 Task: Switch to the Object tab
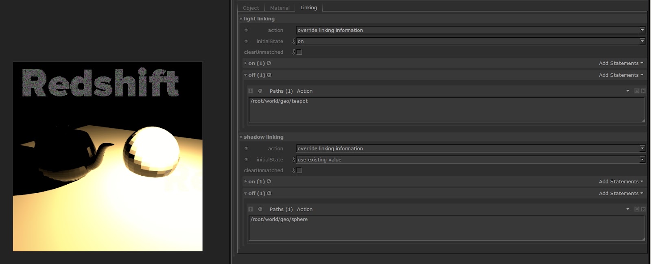point(251,8)
